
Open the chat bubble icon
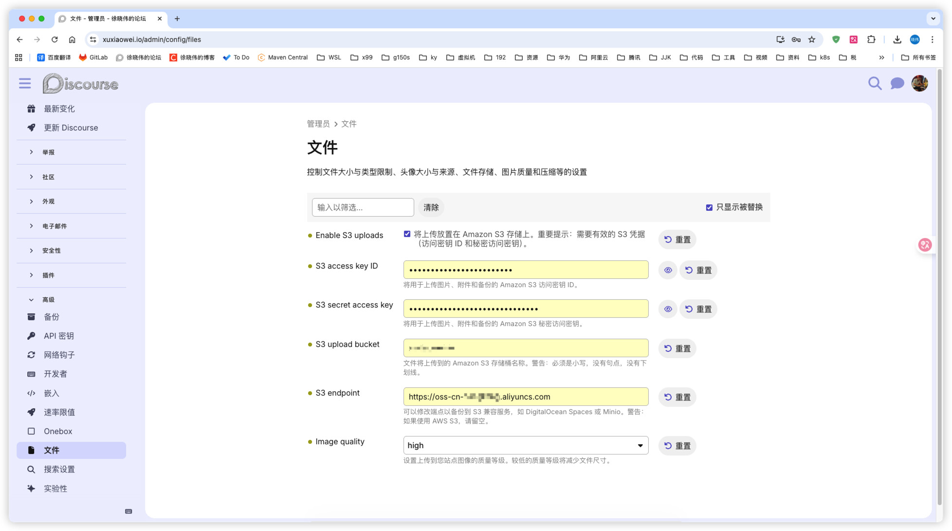point(897,84)
